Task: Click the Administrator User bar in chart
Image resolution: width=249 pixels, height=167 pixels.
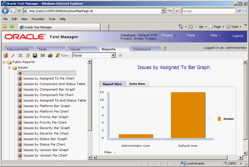Action: tap(136, 136)
